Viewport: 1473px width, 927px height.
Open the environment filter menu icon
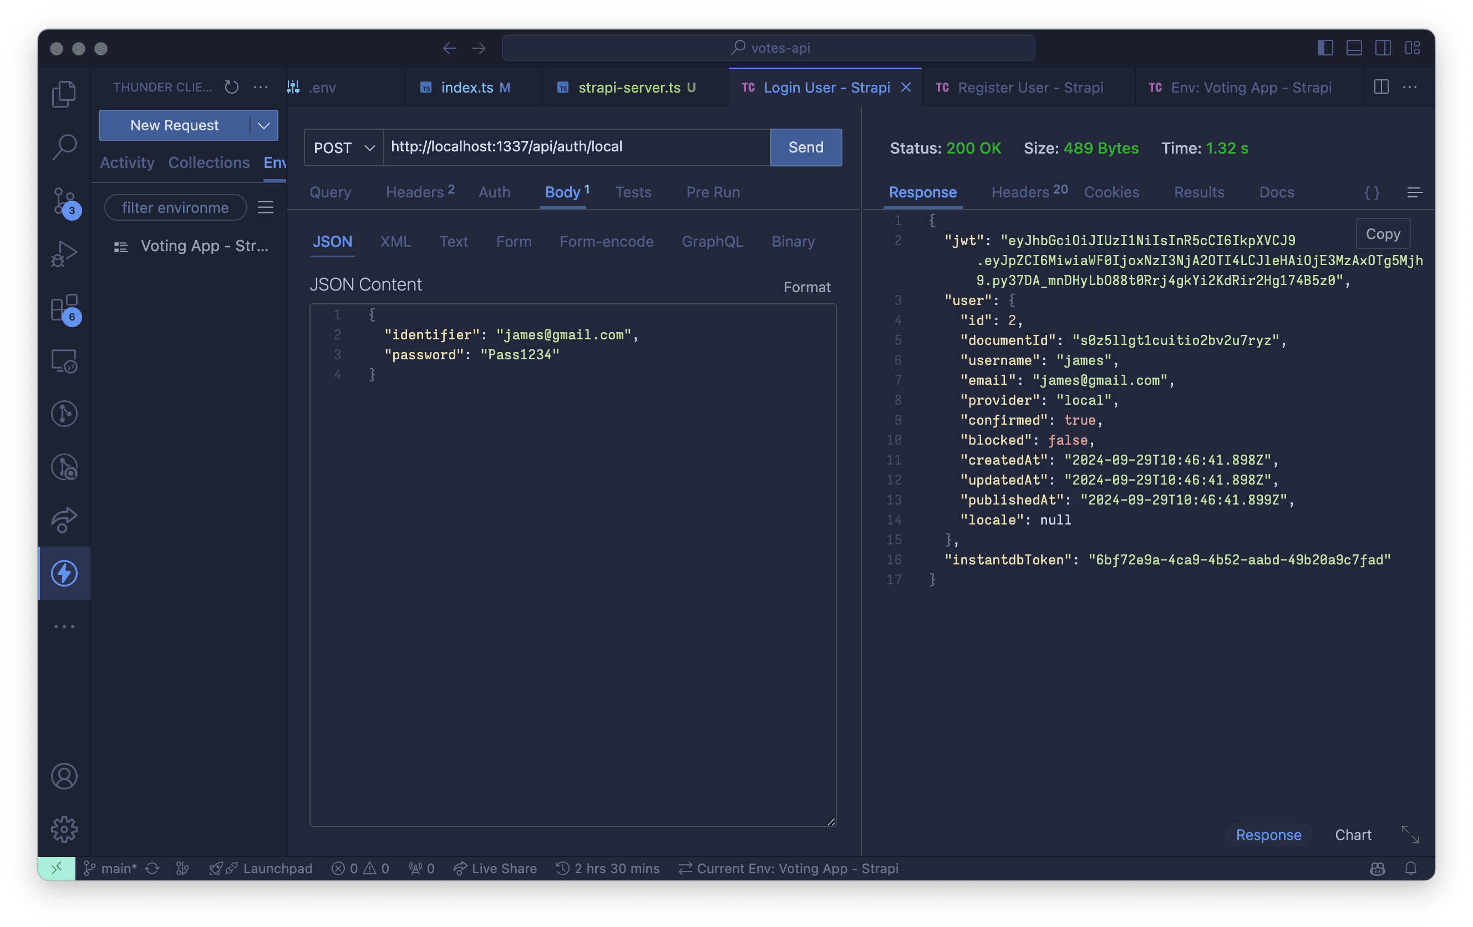click(266, 207)
